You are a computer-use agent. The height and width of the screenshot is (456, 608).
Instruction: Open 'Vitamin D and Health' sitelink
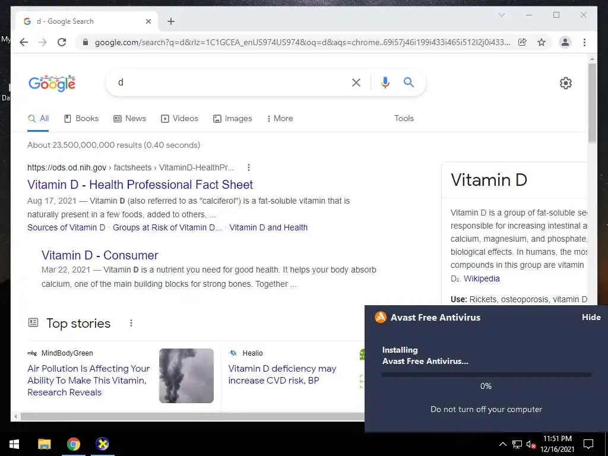[x=268, y=227]
